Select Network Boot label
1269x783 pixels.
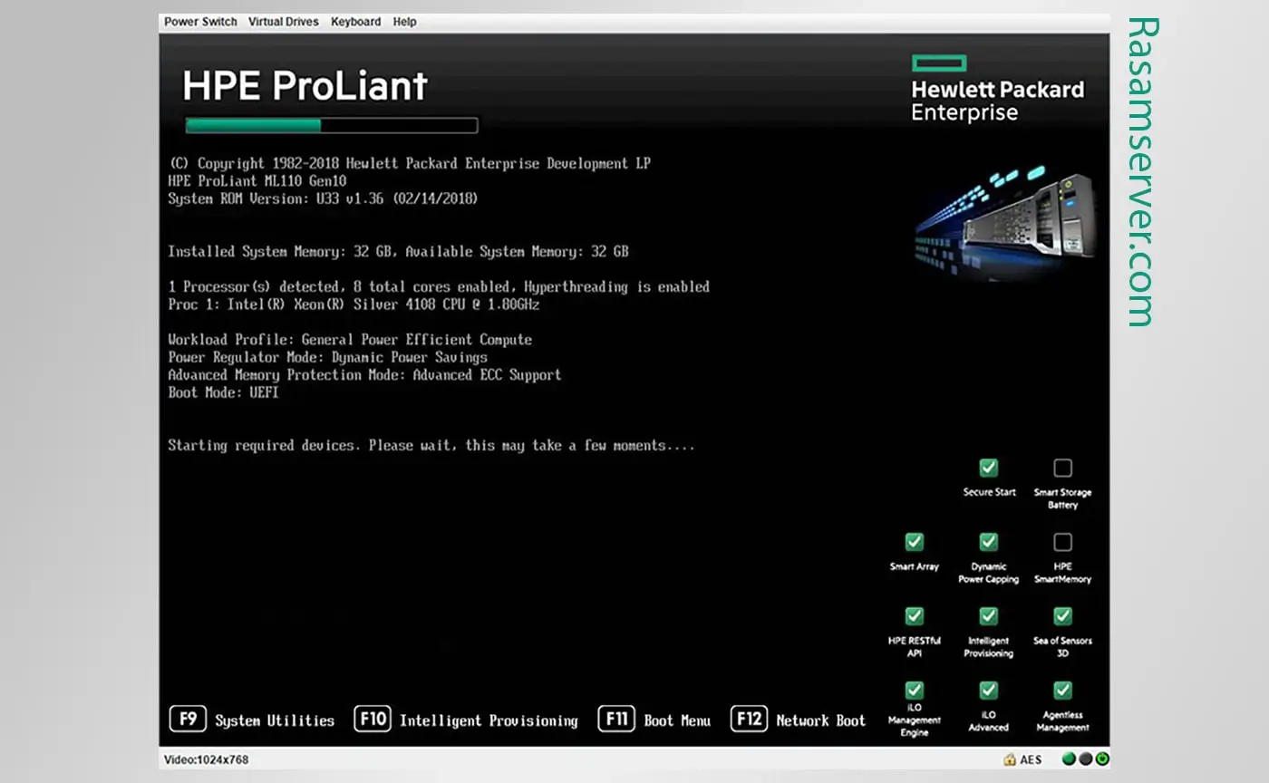[x=821, y=721]
